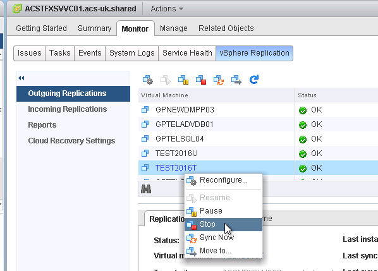Click the vCenter icon beside ACSTFXSVVC01

coord(17,9)
